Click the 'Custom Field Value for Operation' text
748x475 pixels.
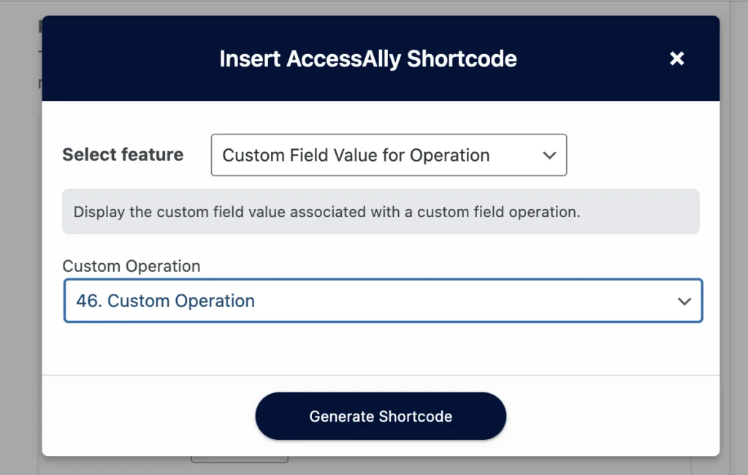pos(356,155)
